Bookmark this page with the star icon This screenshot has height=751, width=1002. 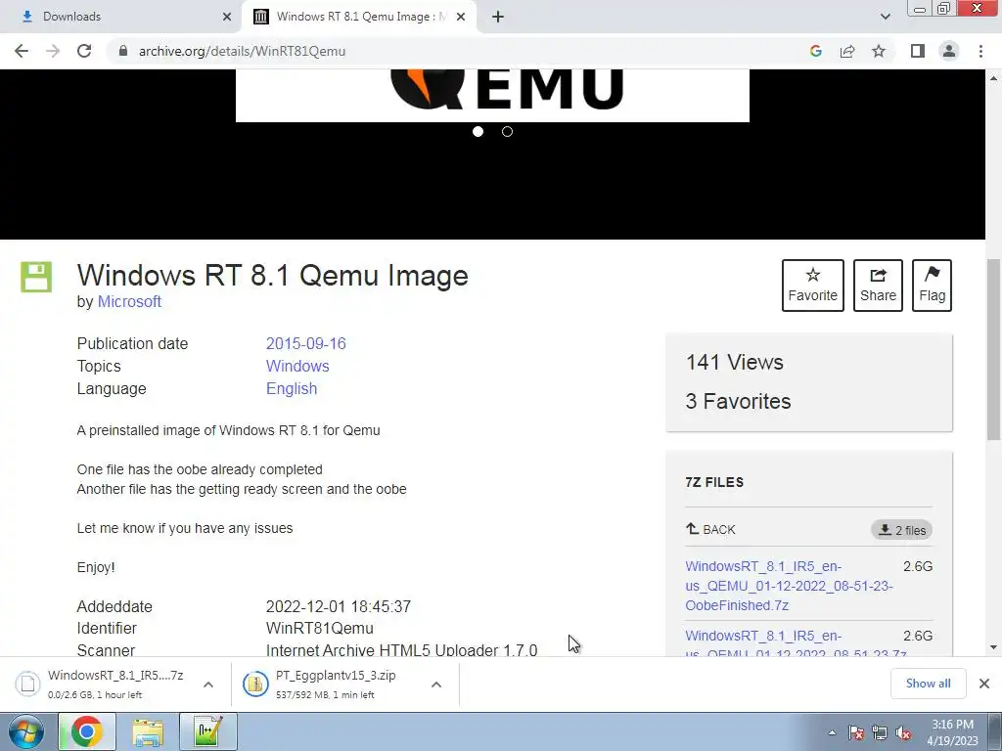coord(879,51)
